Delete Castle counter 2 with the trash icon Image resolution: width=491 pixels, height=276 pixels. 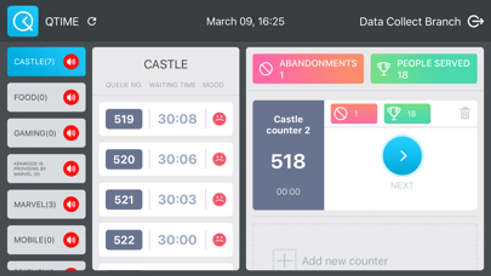[x=465, y=113]
